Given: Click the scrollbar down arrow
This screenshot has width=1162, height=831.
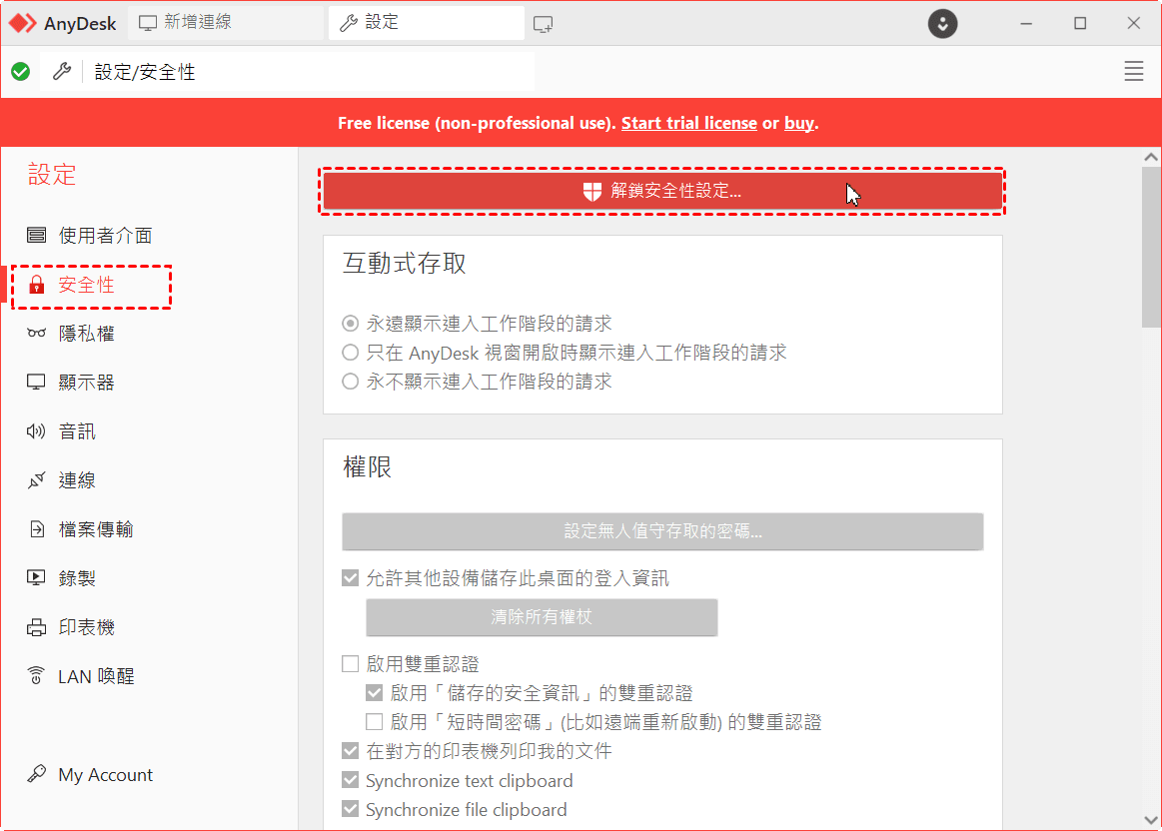Looking at the screenshot, I should click(x=1151, y=819).
